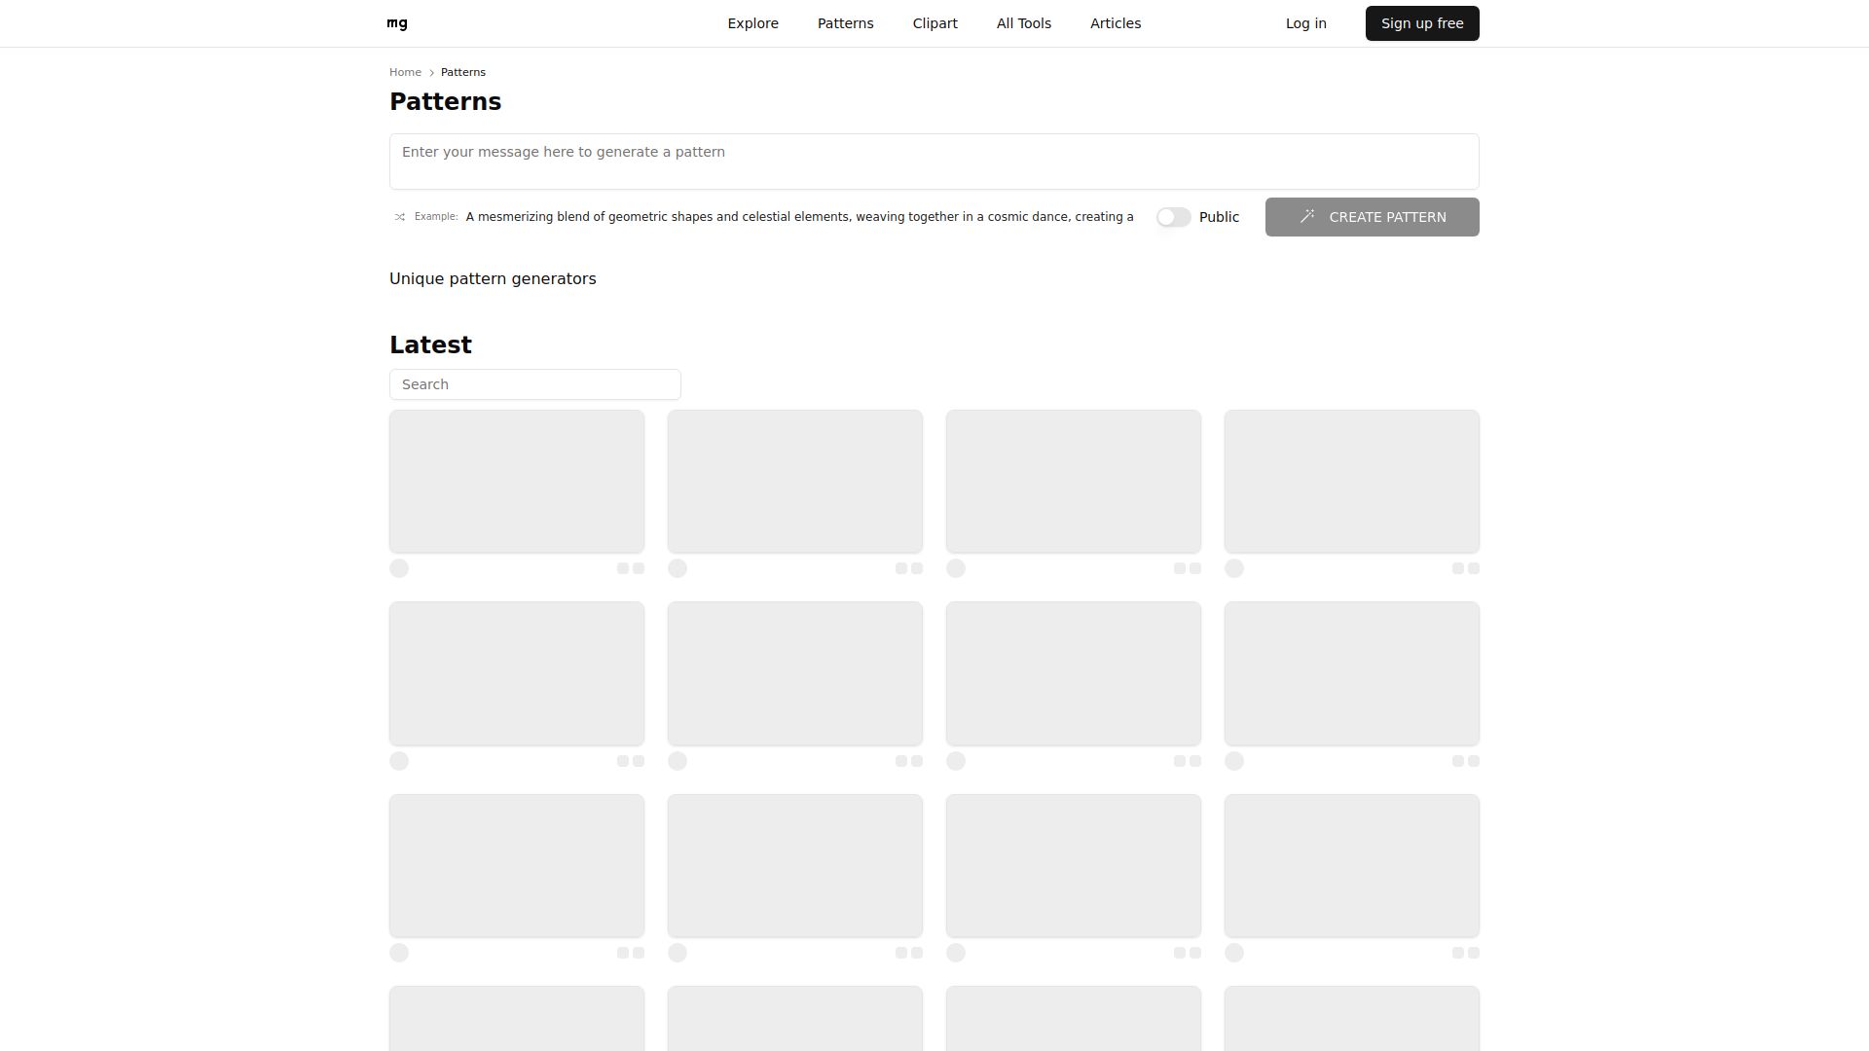Click the mg logo in the top bar
Screen dimensions: 1869x1051
tap(396, 22)
